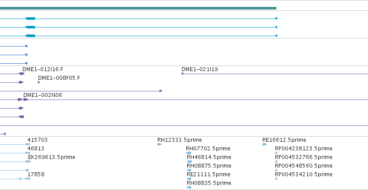The height and width of the screenshot is (190, 368).
Task: Click the RE21111.5prime arrow glyph
Action: coord(189,179)
